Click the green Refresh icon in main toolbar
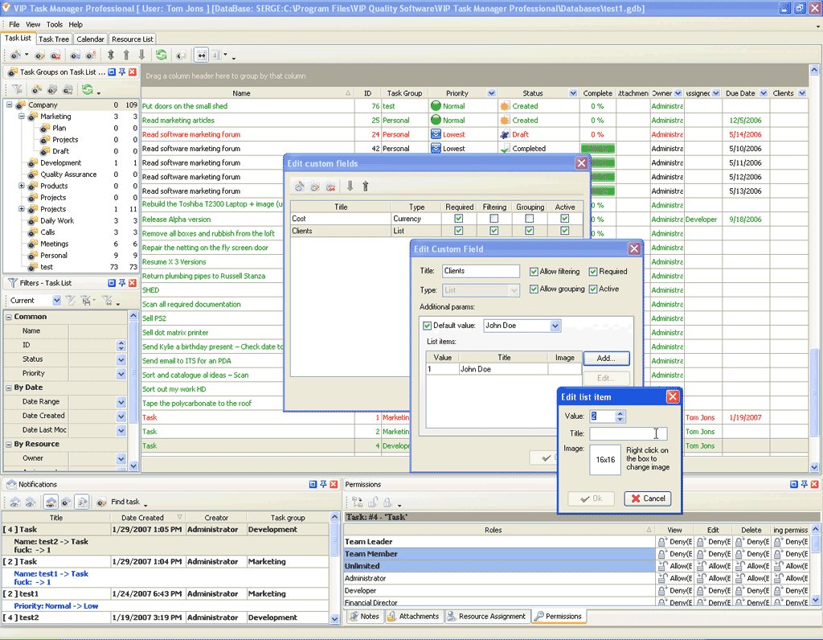 pyautogui.click(x=162, y=55)
